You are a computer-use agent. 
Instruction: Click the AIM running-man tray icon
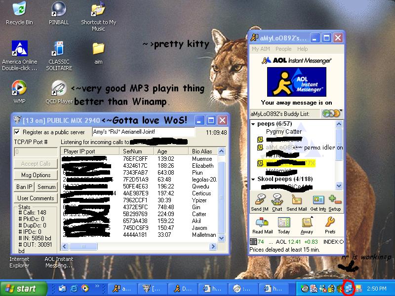[x=332, y=289]
